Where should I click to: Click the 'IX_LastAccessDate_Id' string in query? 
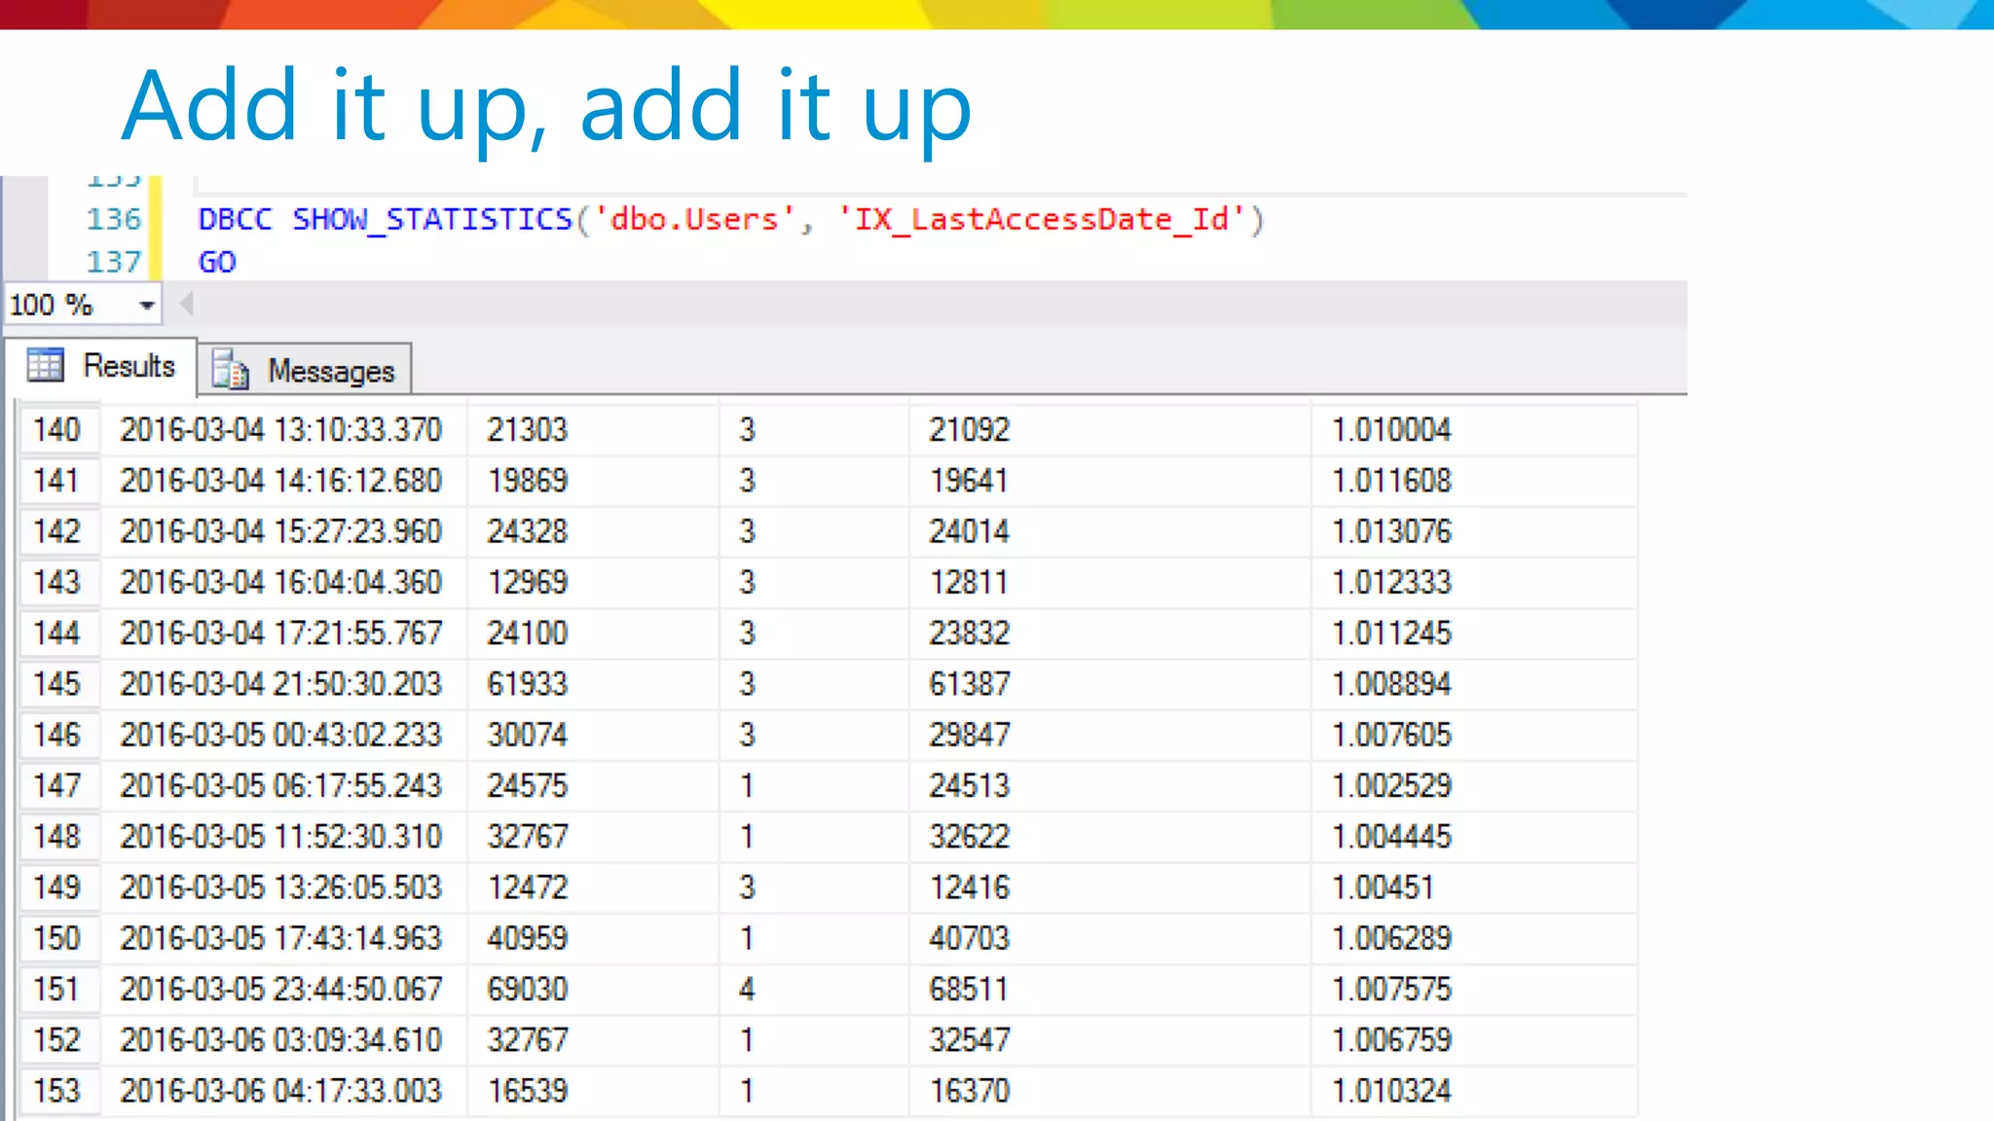pos(1042,219)
